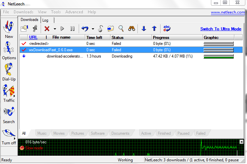Click the move down blue arrow icon
Image resolution: width=247 pixels, height=164 pixels.
point(144,29)
